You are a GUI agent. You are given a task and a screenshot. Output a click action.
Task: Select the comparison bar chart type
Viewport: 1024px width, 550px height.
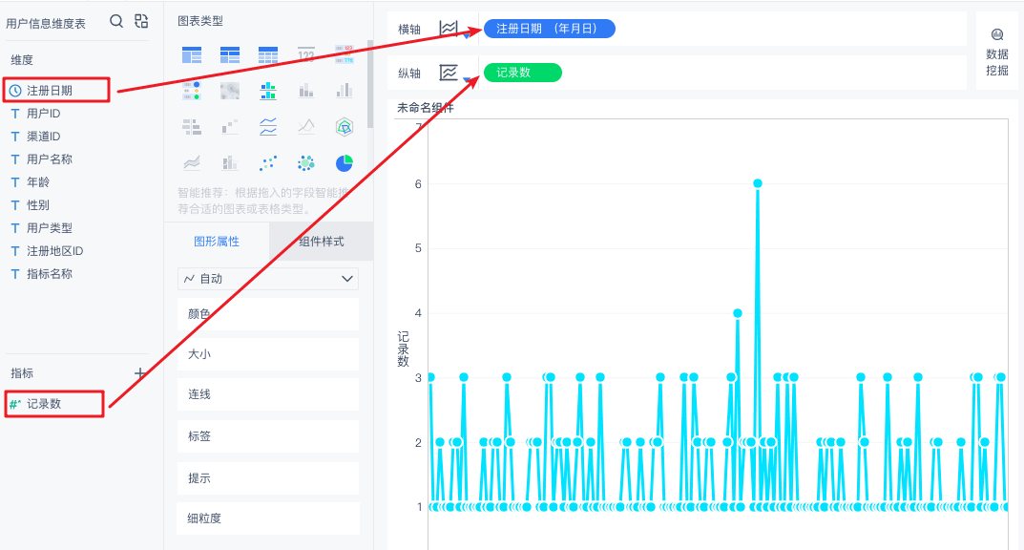pyautogui.click(x=192, y=127)
